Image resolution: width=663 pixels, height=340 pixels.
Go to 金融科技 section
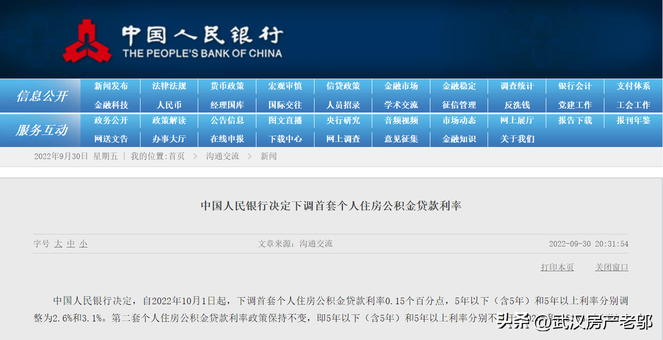coord(111,105)
